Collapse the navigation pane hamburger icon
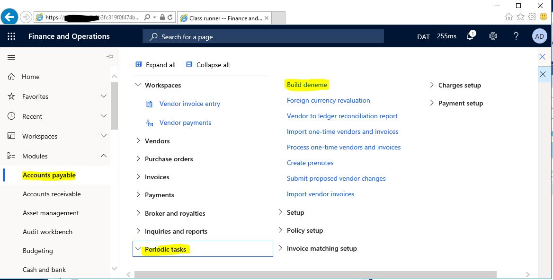Screen dimensions: 553x280 tap(11, 57)
